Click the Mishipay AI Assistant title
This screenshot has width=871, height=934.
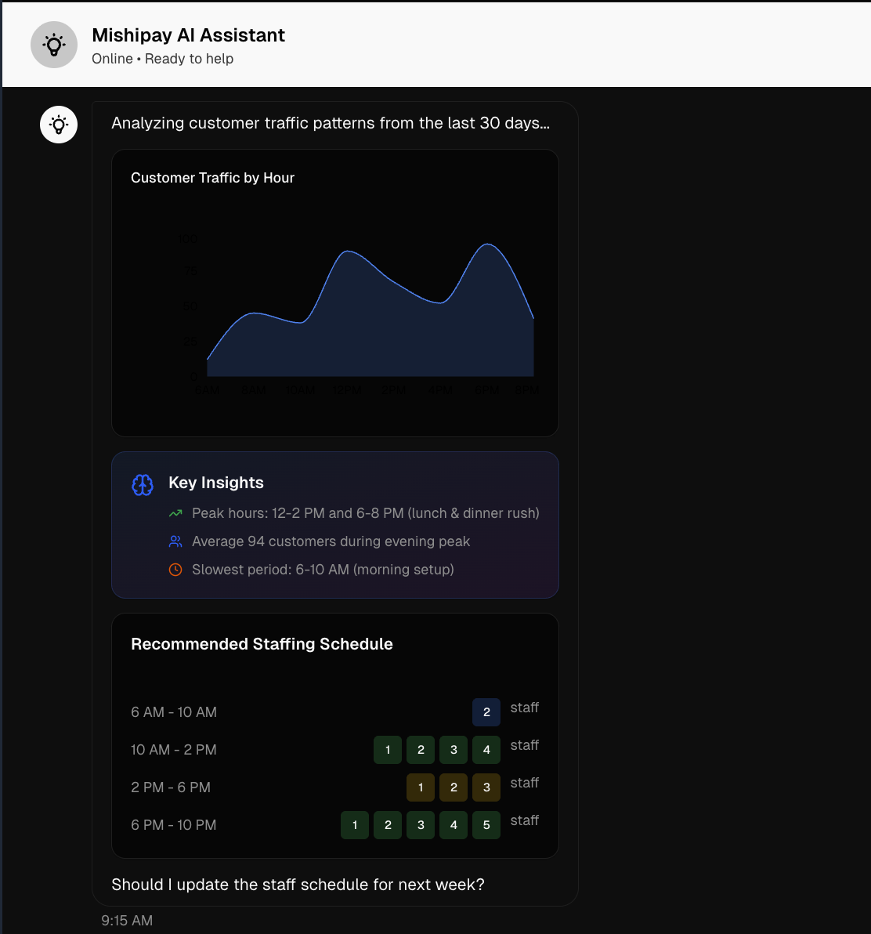pos(188,35)
